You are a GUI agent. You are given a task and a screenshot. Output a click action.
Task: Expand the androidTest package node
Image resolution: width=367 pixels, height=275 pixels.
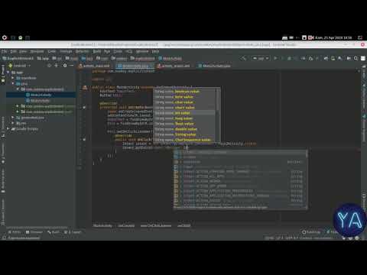(x=18, y=106)
